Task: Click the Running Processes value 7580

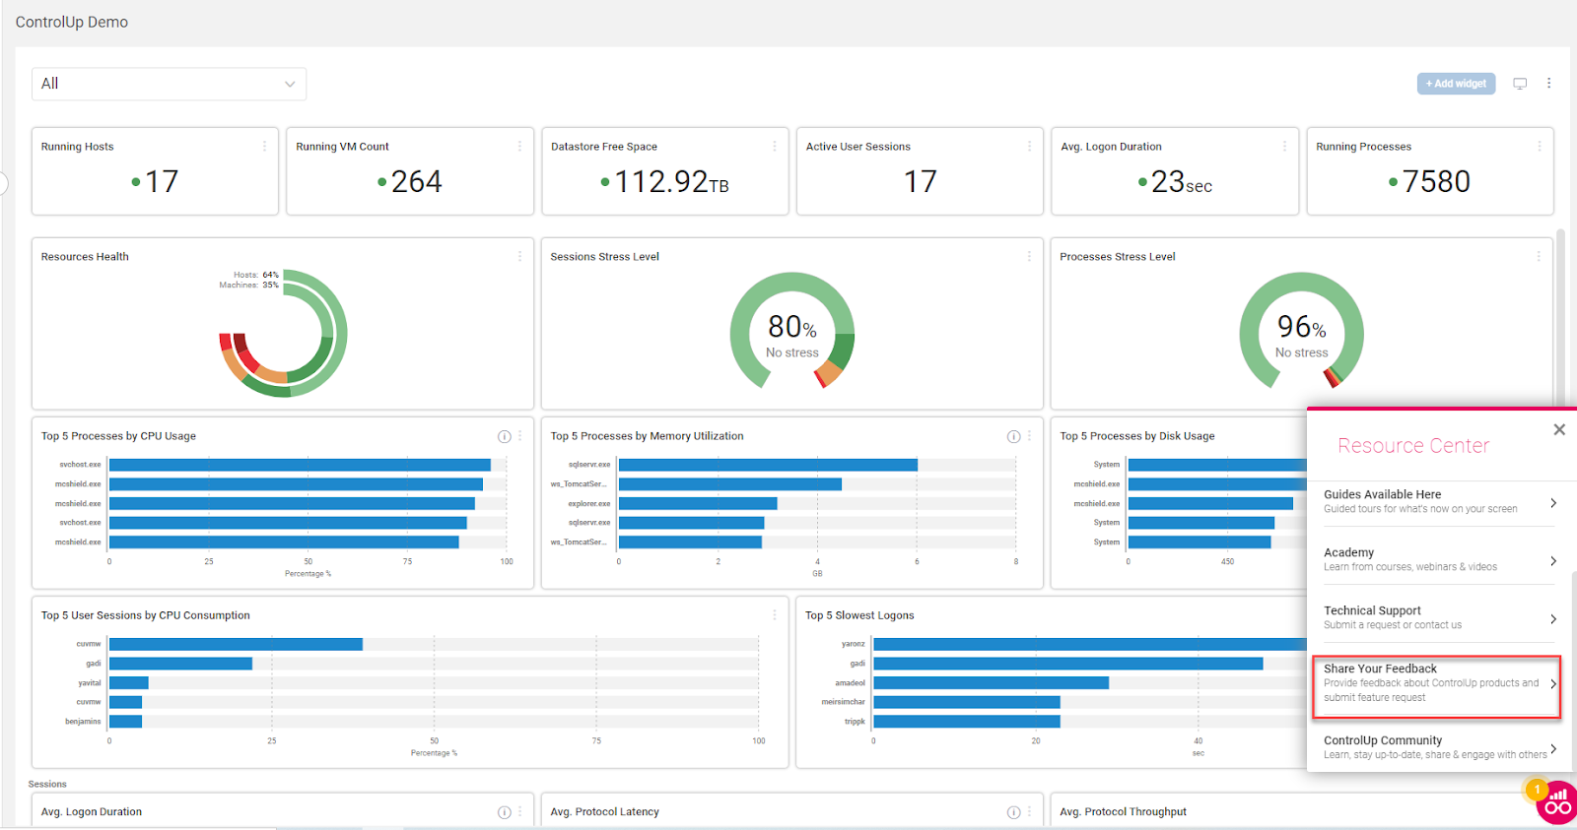Action: (x=1436, y=182)
